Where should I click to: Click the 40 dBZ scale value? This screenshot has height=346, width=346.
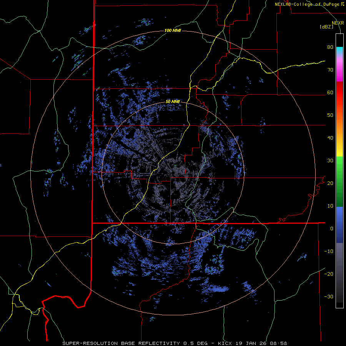[330, 138]
